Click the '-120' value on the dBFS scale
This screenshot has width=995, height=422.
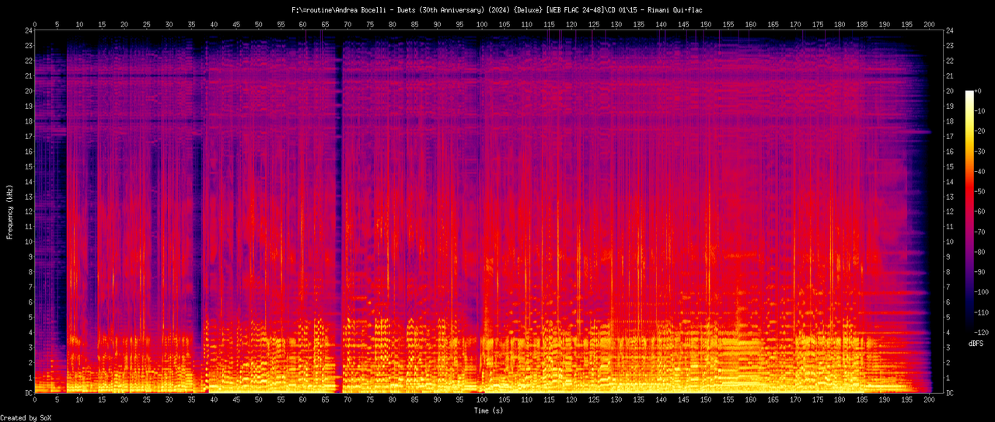click(982, 332)
